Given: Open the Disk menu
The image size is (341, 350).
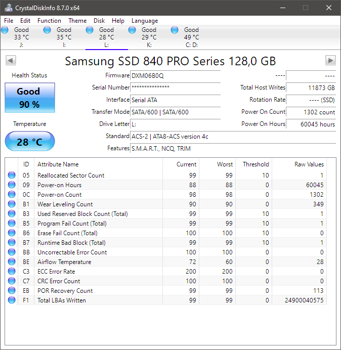Looking at the screenshot, I should click(x=99, y=21).
